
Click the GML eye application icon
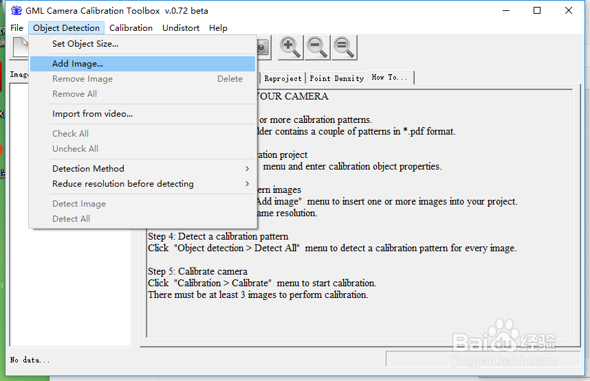(17, 10)
